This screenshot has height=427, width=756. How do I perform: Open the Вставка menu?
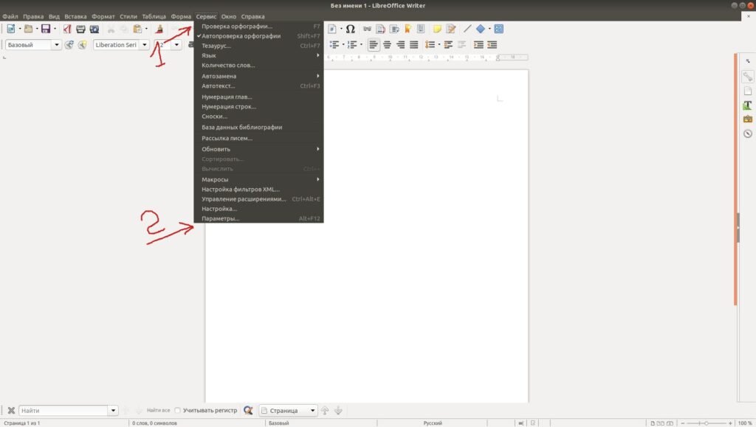[x=76, y=16]
